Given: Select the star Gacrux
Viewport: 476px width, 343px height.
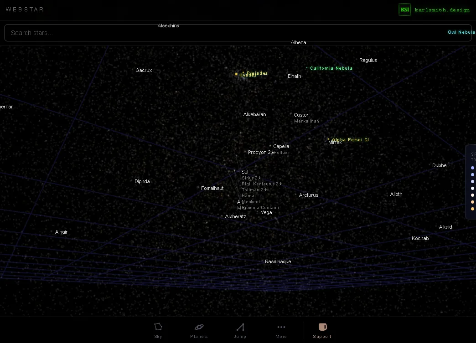Looking at the screenshot, I should (x=144, y=70).
